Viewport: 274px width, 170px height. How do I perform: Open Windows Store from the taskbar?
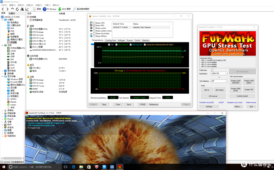tap(89, 167)
